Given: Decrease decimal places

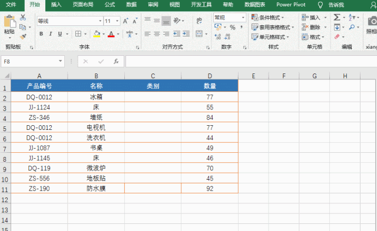Looking at the screenshot, I should pos(227,36).
